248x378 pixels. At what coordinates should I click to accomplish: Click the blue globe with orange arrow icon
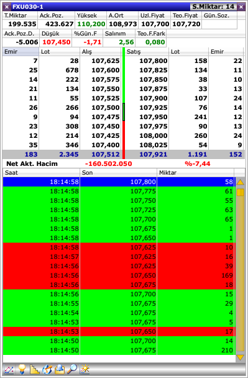47,369
